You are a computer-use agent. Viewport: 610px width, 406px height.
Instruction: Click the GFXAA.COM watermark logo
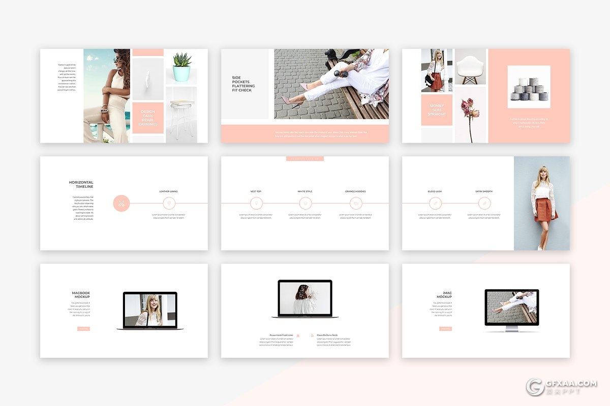[561, 387]
